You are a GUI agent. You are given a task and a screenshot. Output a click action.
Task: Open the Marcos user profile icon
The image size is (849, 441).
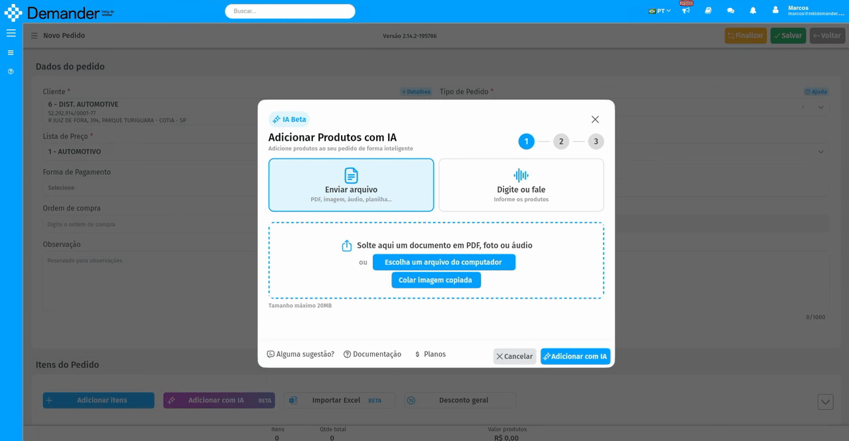[x=775, y=11]
